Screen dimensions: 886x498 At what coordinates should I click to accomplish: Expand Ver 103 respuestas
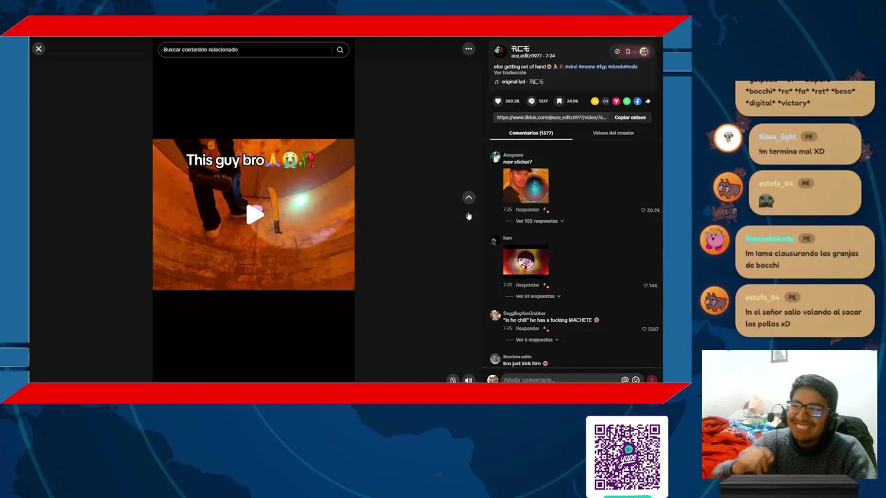tap(539, 221)
